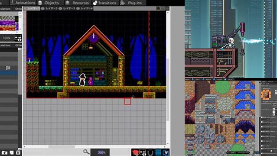The width and height of the screenshot is (277, 156).
Task: Click the orange wall-detection direction widget
Action: [266, 94]
